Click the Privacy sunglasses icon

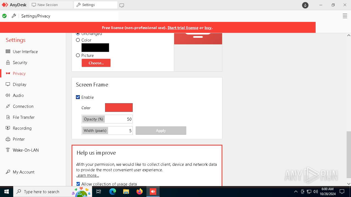8,73
